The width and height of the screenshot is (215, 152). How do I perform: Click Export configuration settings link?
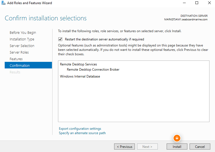[x=80, y=129]
